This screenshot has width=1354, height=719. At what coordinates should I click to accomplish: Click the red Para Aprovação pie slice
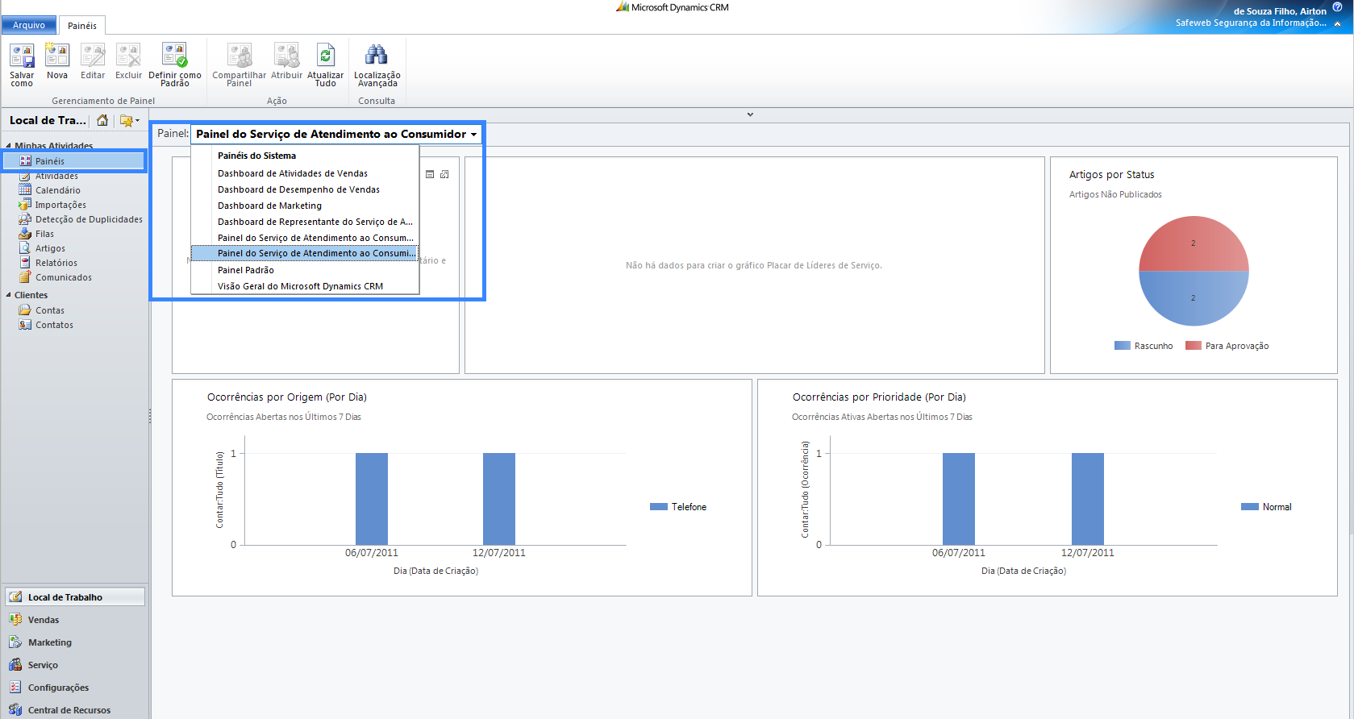click(1194, 243)
